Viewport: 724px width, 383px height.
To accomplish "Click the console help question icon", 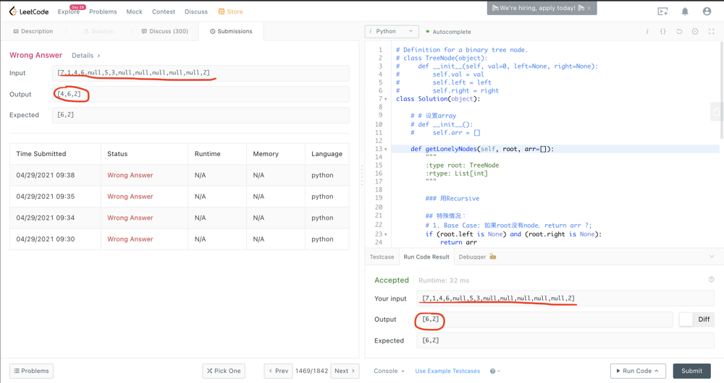I will tap(492, 371).
